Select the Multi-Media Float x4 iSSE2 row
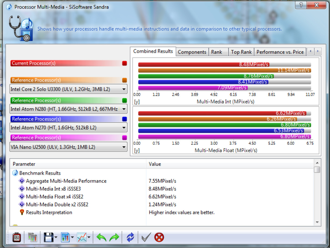Viewport: 330px width, 248px height. (x=162, y=197)
